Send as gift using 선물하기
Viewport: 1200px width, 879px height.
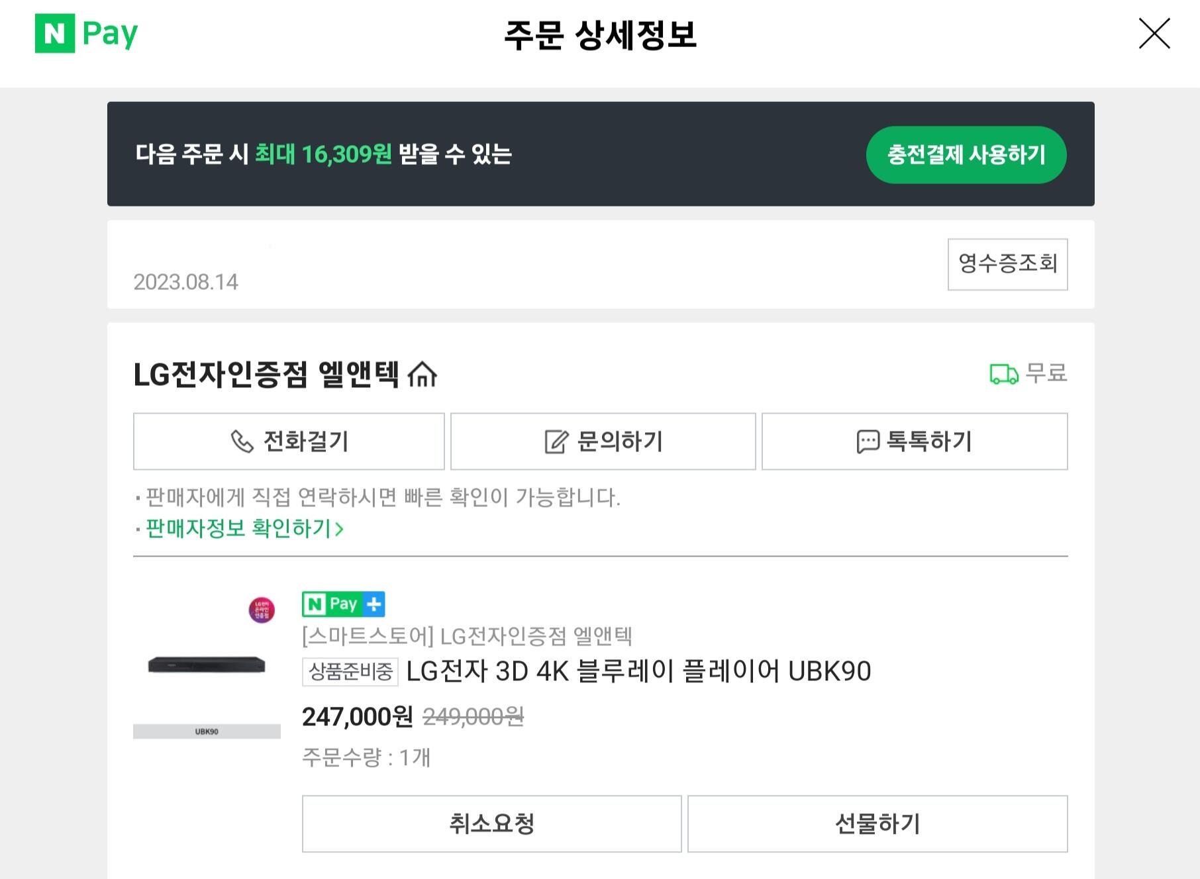tap(877, 823)
